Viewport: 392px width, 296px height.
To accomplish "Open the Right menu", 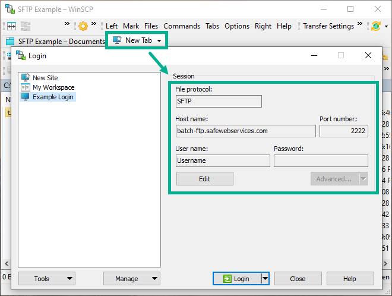I will click(263, 26).
